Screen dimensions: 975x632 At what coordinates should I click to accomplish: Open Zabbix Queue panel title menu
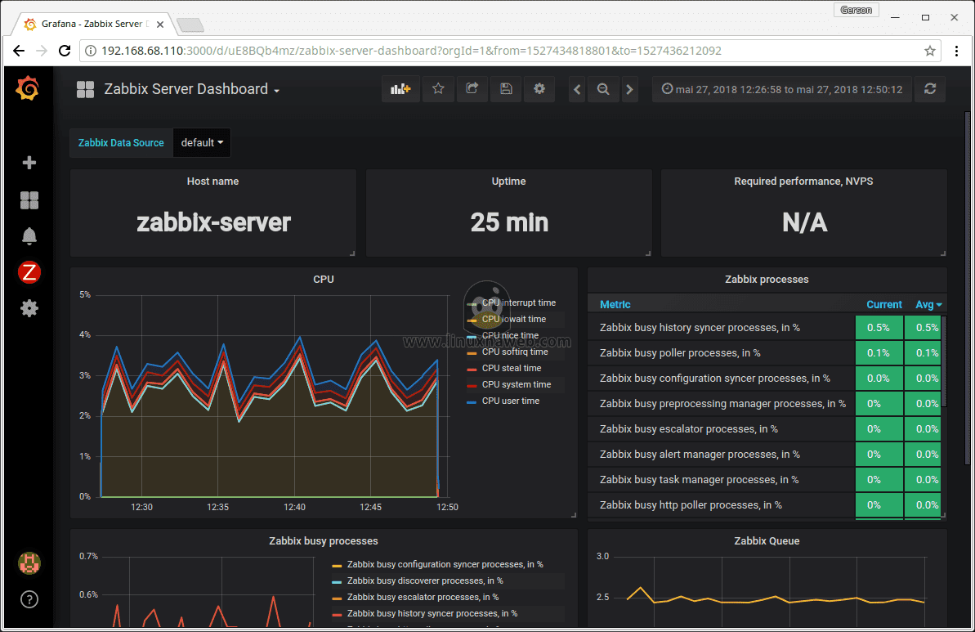[767, 541]
